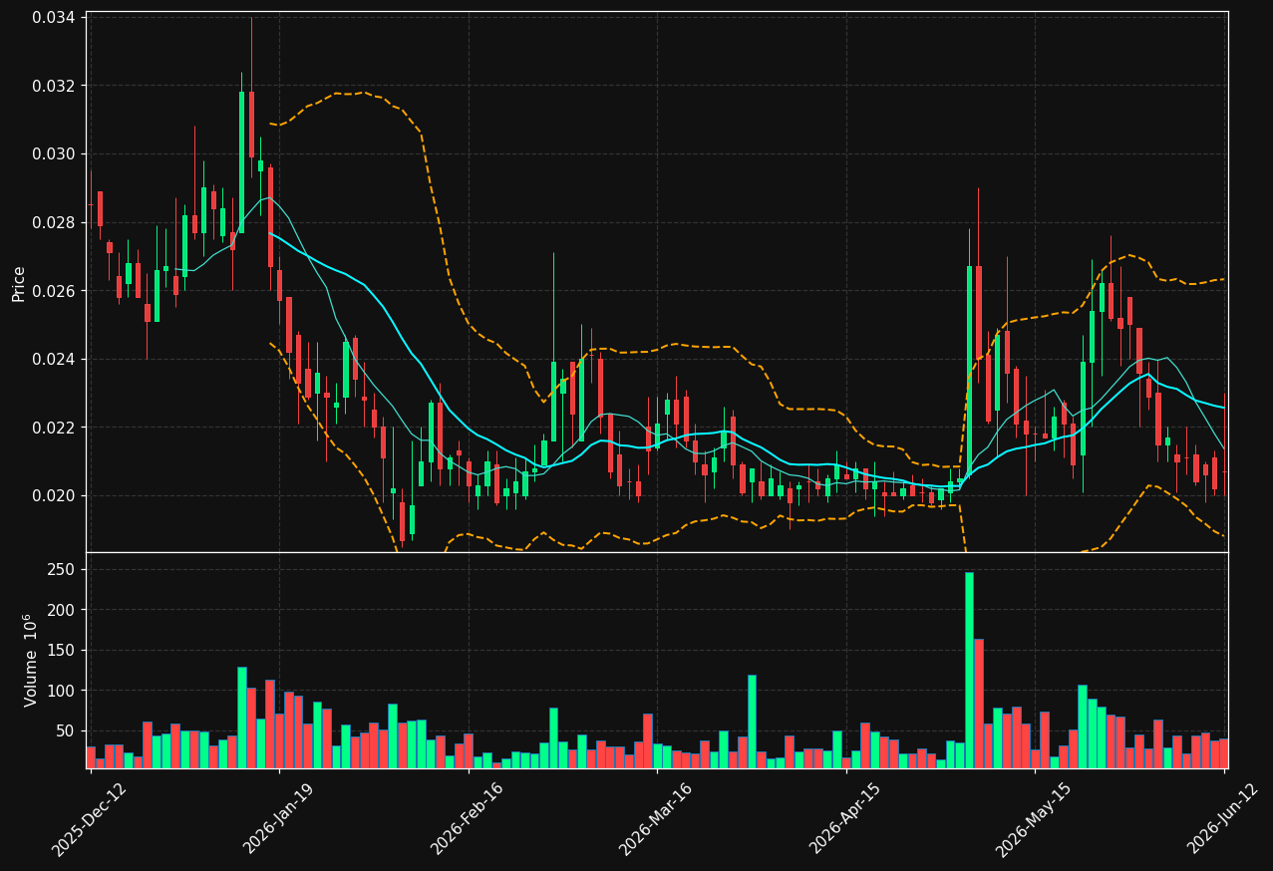Image resolution: width=1273 pixels, height=871 pixels.
Task: Click the 0.026 price axis label
Action: click(52, 291)
